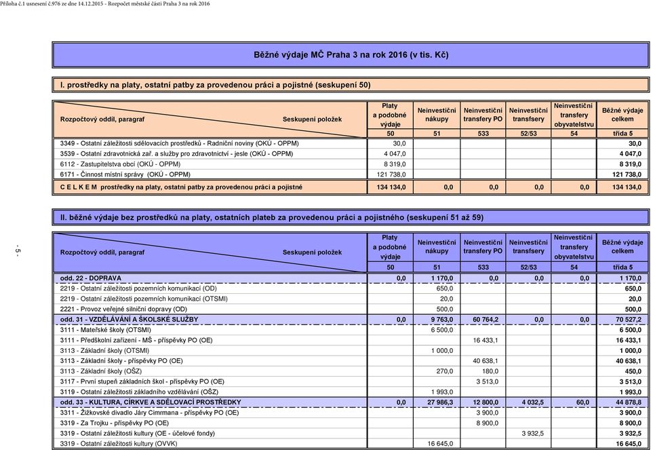
Task: Select row '6112 - Zastupitelstva obcí (OKÚ - OPPM)'
Action: [351, 164]
